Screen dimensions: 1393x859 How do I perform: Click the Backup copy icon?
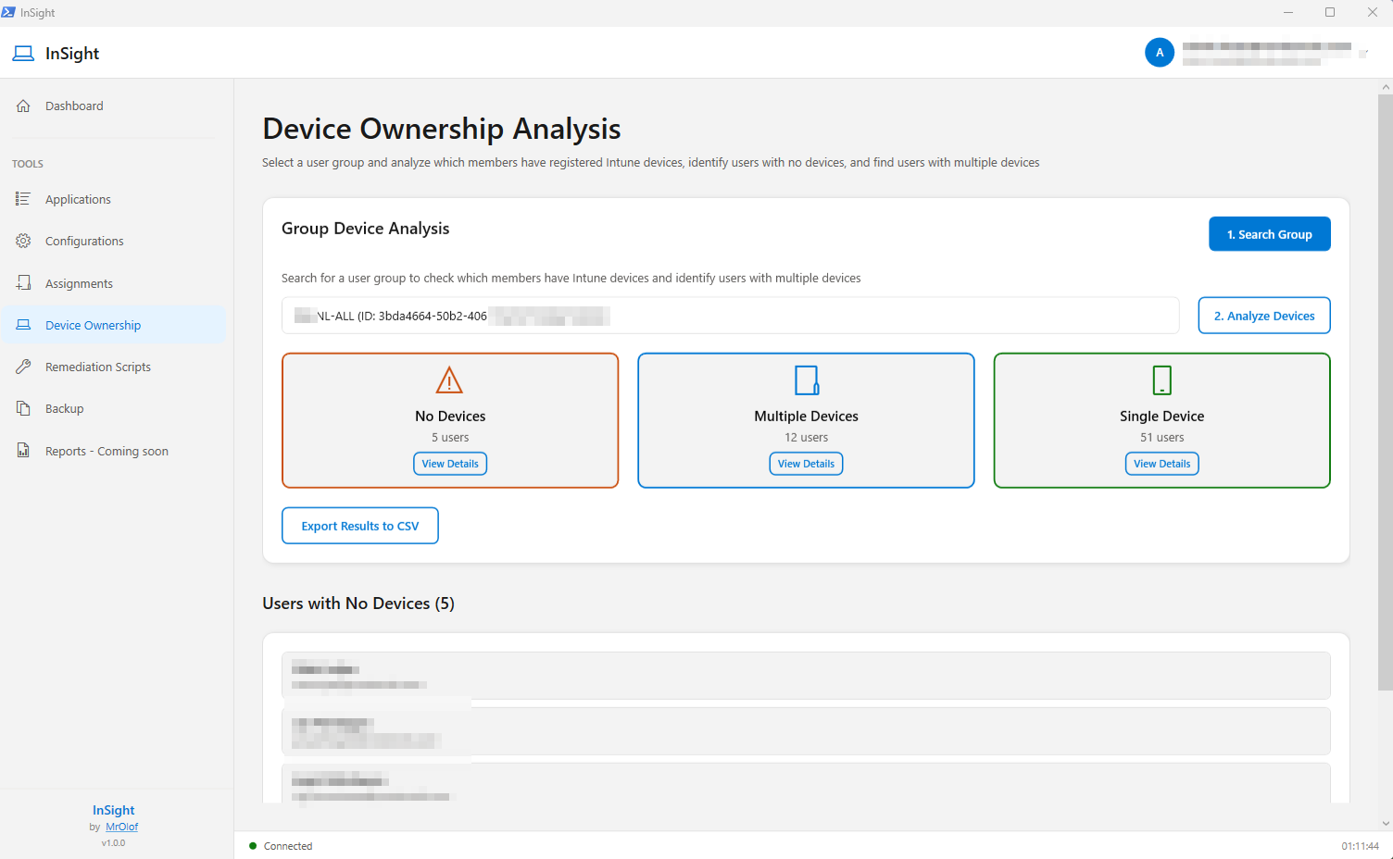click(x=23, y=408)
